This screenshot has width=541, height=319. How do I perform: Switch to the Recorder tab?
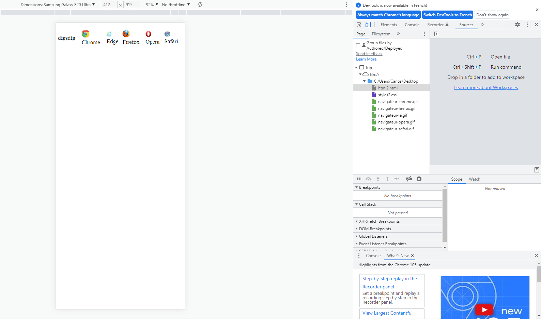438,25
